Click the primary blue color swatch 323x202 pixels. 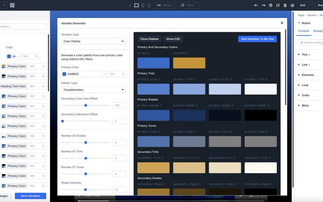(x=153, y=63)
